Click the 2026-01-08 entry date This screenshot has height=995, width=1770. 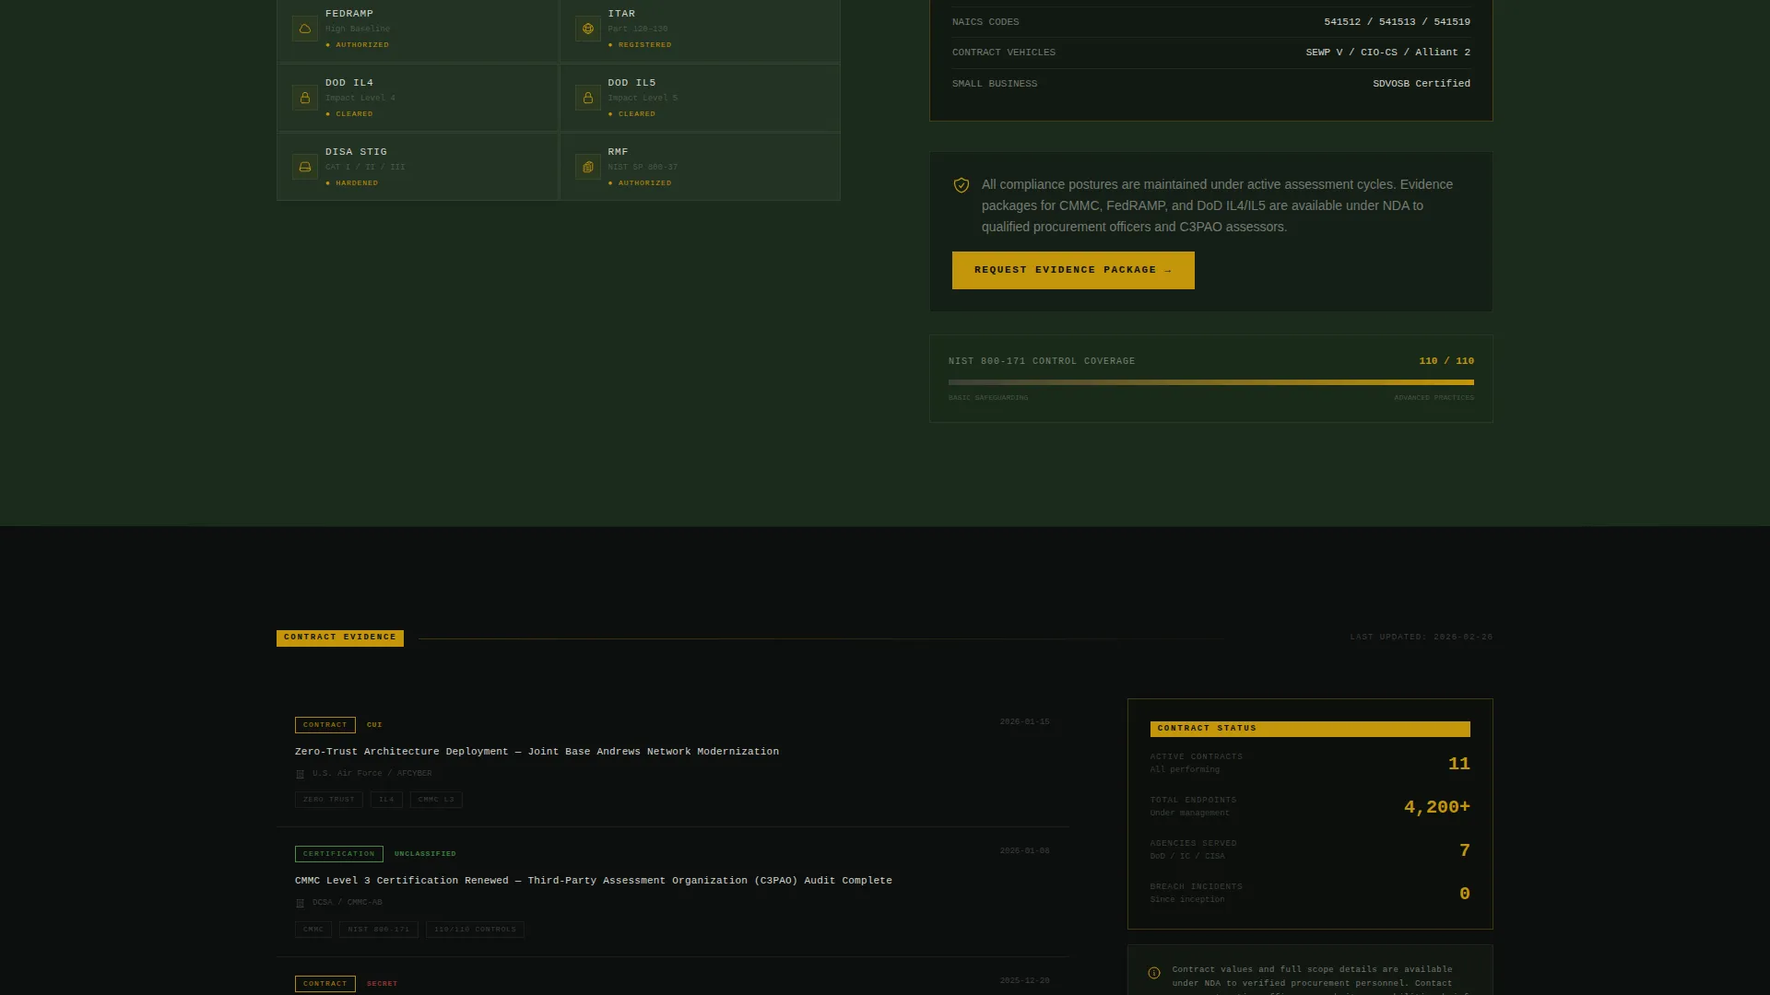coord(1025,851)
